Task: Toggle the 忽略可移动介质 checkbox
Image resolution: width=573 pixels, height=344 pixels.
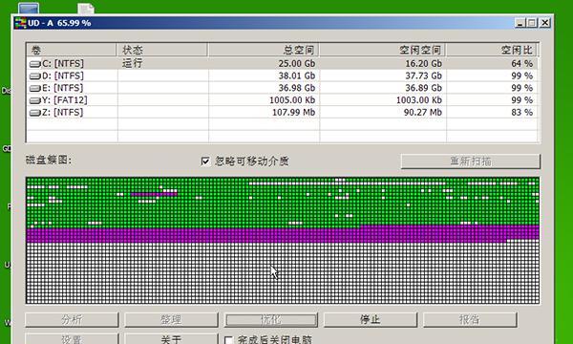Action: [x=205, y=161]
